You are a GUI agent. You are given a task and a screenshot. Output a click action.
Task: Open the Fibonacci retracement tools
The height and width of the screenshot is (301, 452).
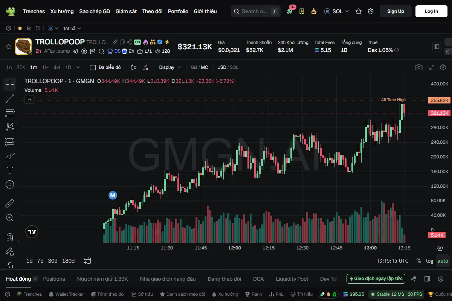point(10,113)
